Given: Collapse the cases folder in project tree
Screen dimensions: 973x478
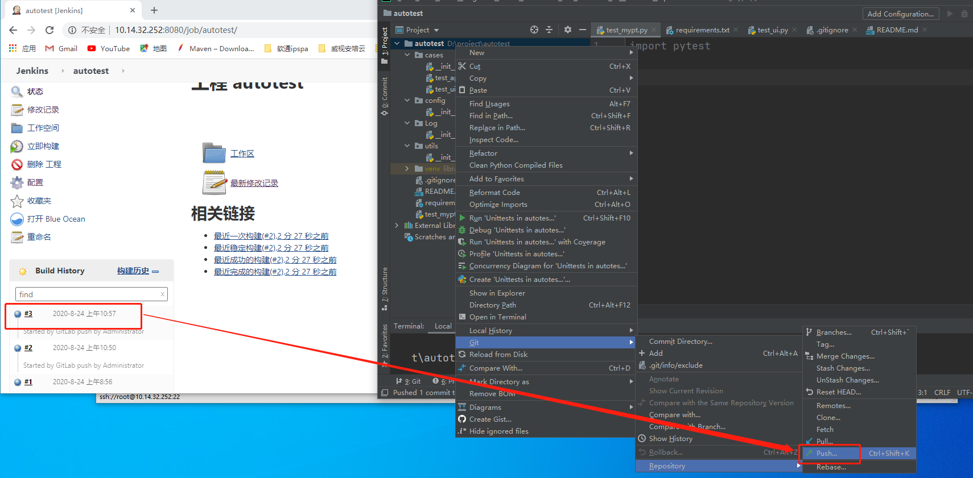Looking at the screenshot, I should tap(407, 55).
